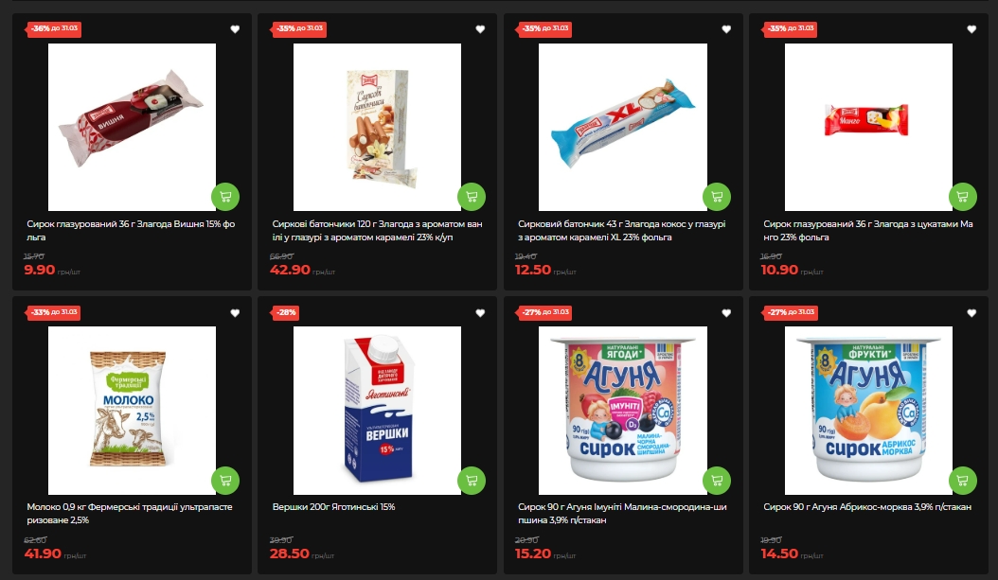998x580 pixels.
Task: Favorite the Злагода Вишня curd with heart
Action: [x=235, y=29]
